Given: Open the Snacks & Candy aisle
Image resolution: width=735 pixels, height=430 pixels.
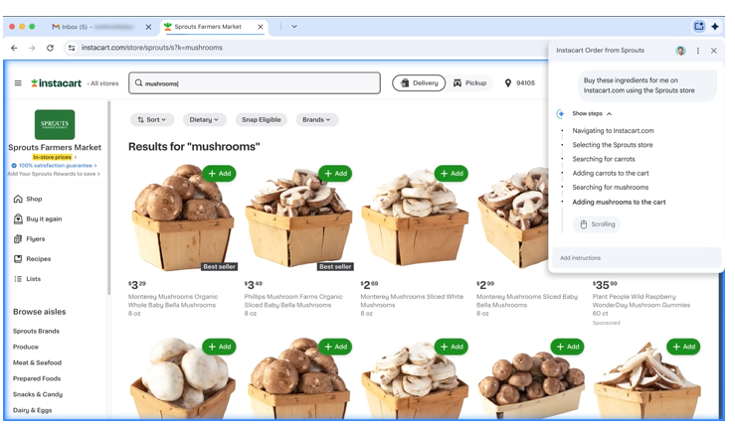Looking at the screenshot, I should point(38,395).
